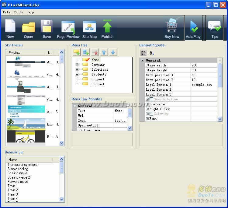Expand the Products node in Menu Tree
This screenshot has height=208, width=228.
tap(77, 74)
